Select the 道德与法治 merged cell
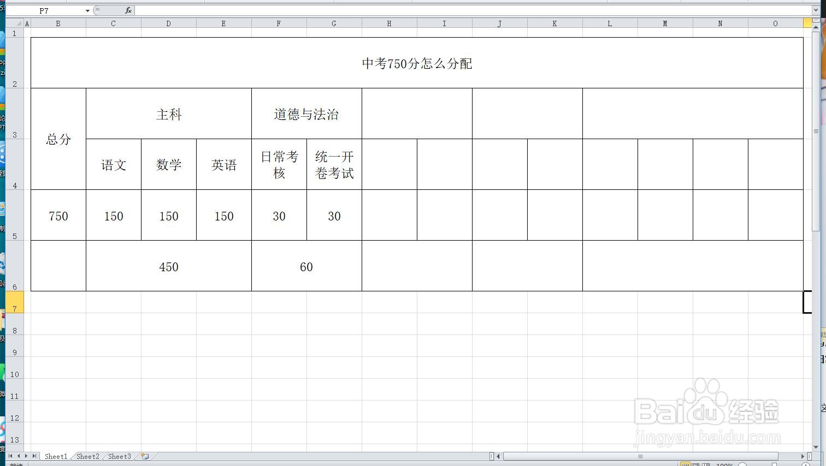826x466 pixels. pyautogui.click(x=306, y=113)
